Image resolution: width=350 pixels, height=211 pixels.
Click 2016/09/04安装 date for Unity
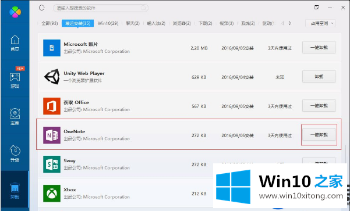tap(238, 77)
